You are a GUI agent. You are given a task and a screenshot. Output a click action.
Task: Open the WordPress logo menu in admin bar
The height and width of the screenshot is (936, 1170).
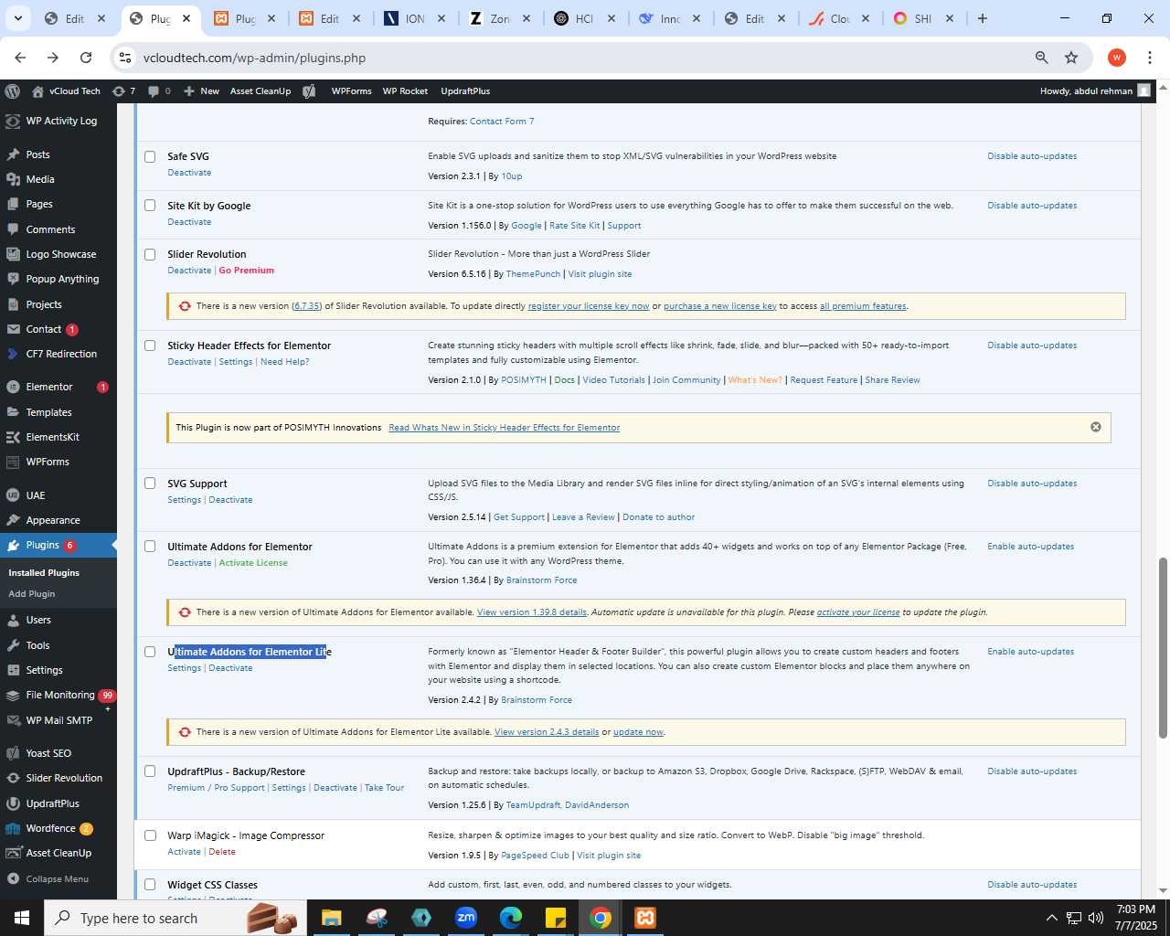click(x=12, y=91)
